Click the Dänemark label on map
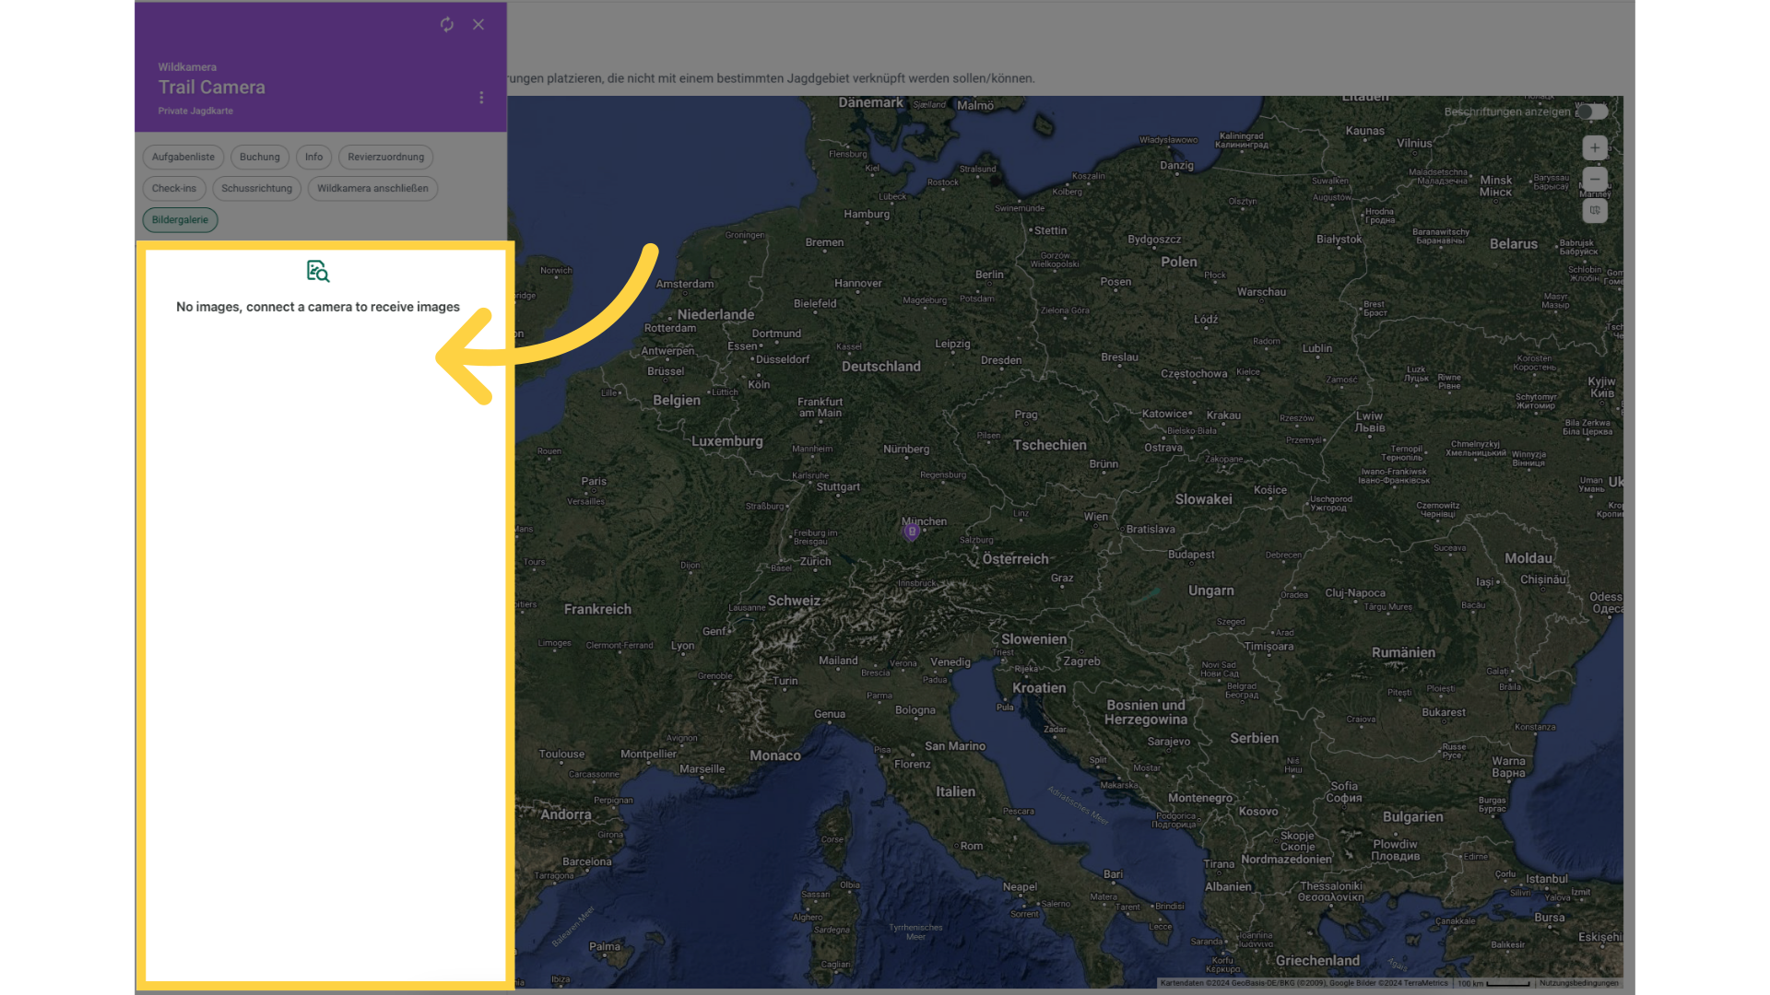Image resolution: width=1770 pixels, height=995 pixels. (x=871, y=103)
